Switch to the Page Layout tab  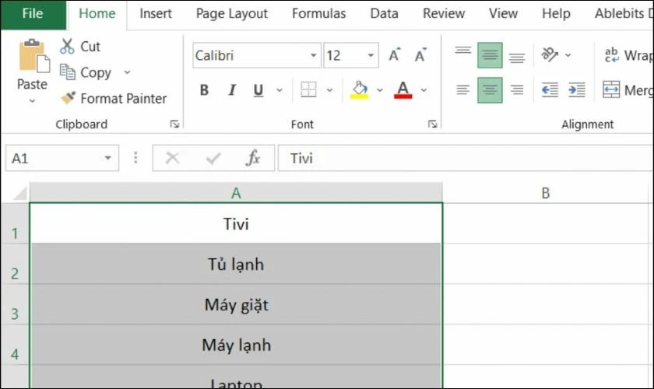click(x=232, y=13)
